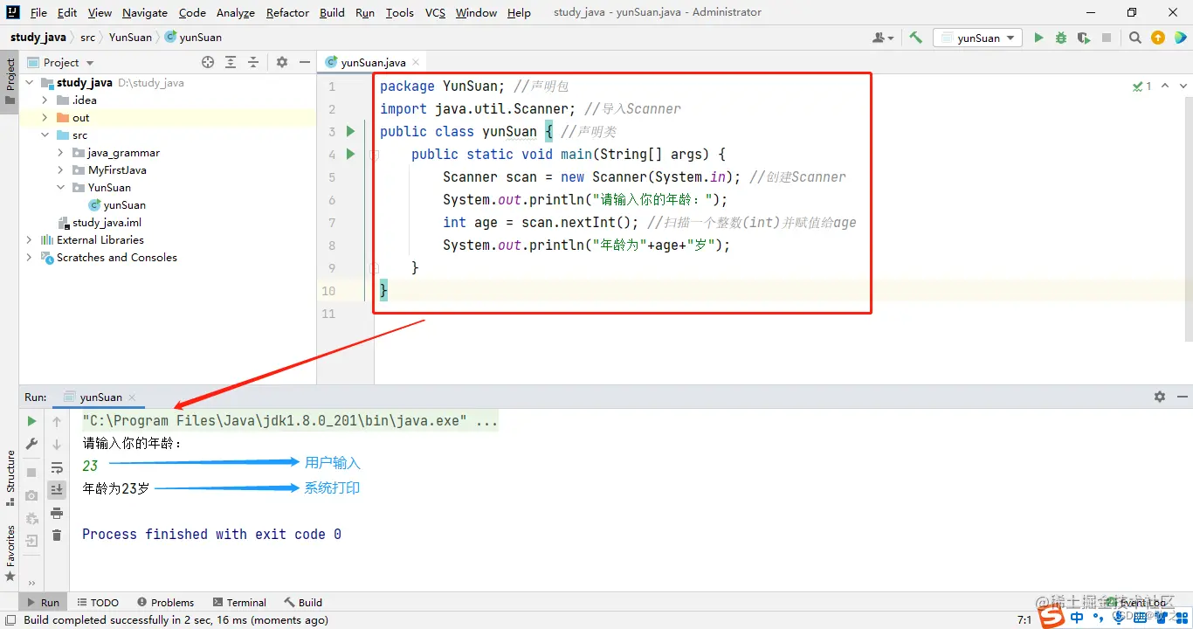Open the Refactor menu

point(287,12)
